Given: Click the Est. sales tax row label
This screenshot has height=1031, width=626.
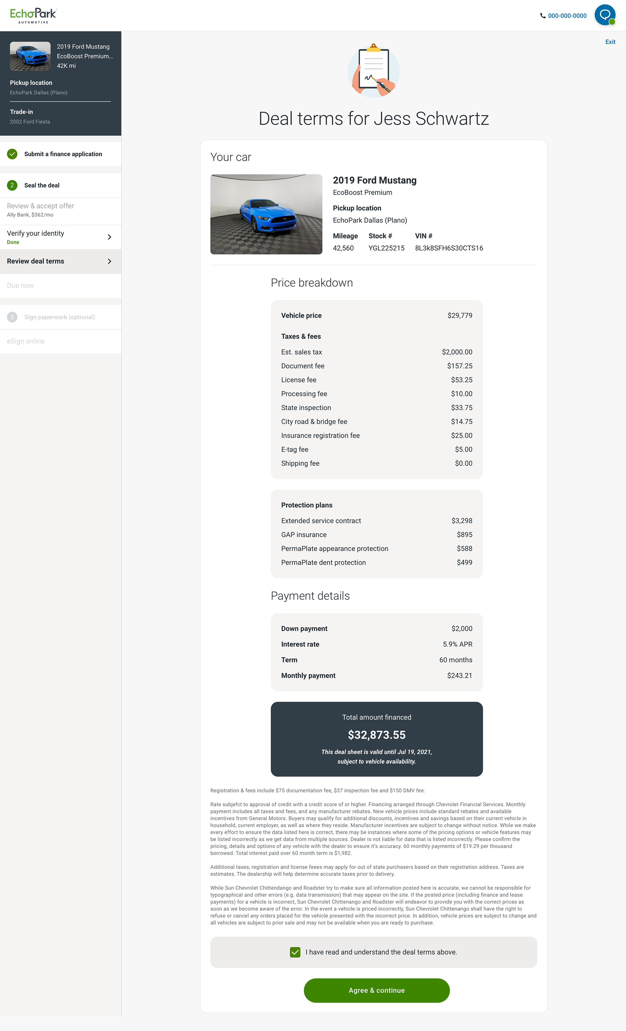Looking at the screenshot, I should point(302,352).
